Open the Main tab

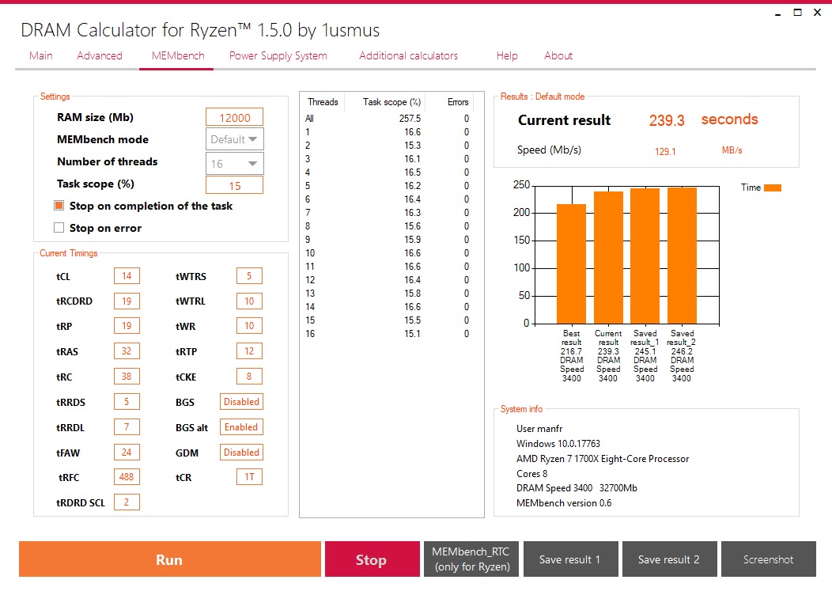[x=41, y=55]
